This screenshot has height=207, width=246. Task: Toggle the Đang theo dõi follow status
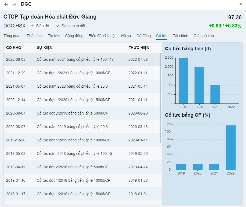coord(71,26)
